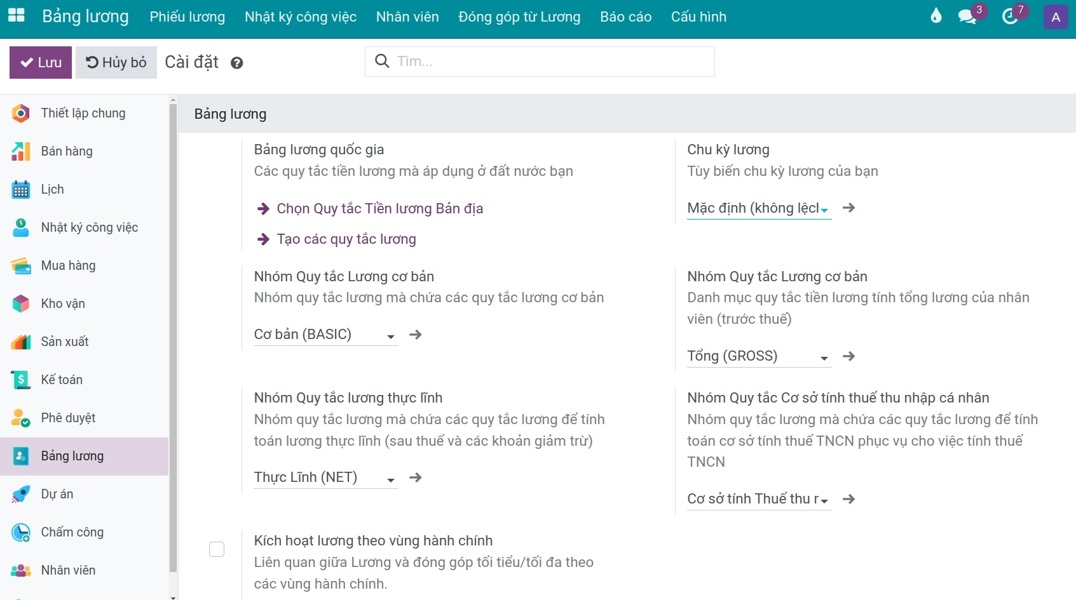Select the Sản xuất sidebar icon
Image resolution: width=1076 pixels, height=600 pixels.
[x=21, y=342]
